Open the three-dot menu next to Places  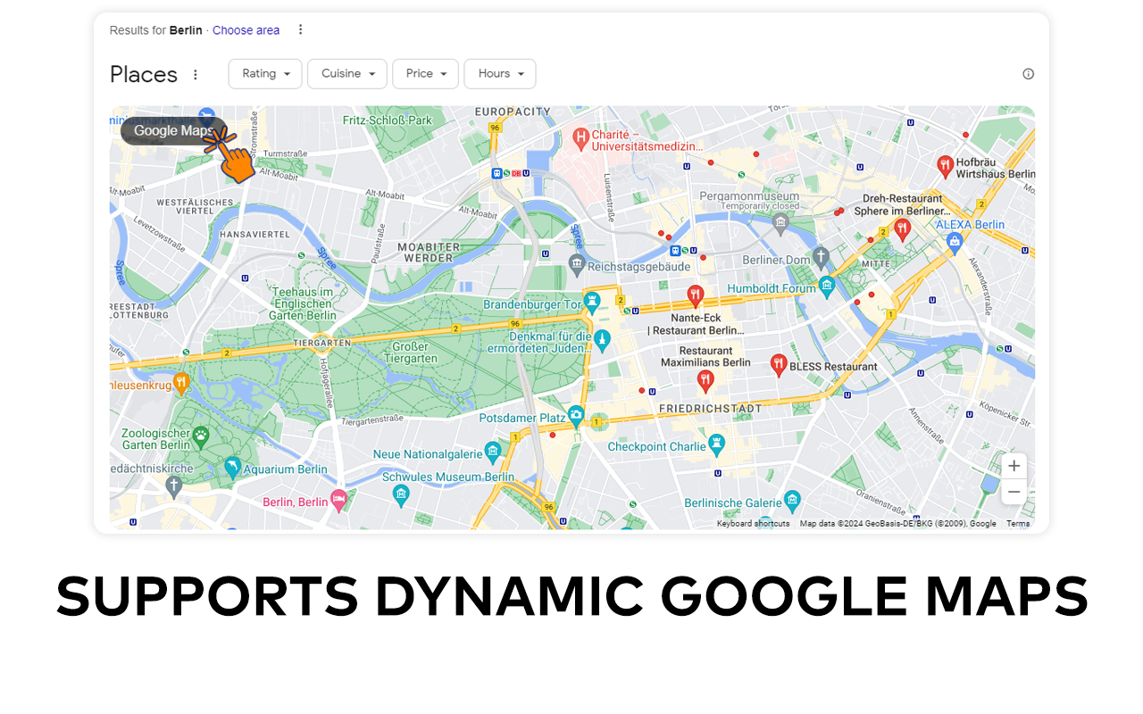pos(196,75)
